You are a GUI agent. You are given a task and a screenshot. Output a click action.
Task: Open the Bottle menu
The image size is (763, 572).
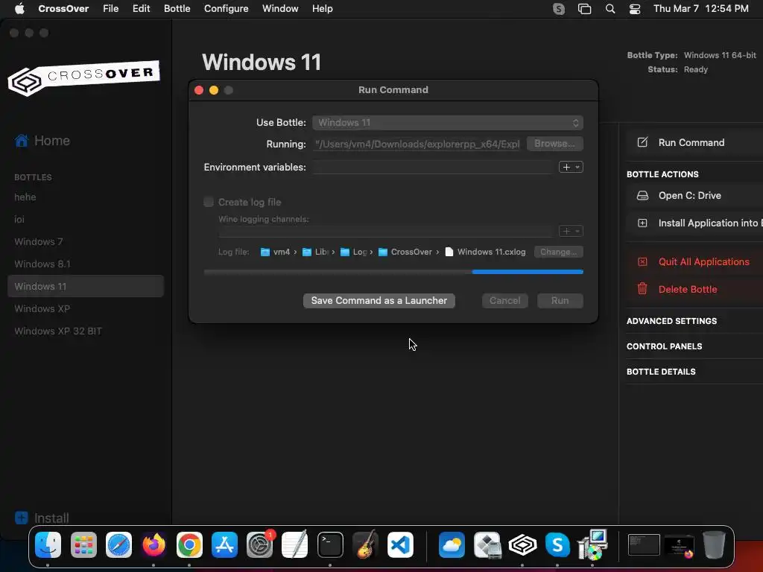(x=177, y=9)
